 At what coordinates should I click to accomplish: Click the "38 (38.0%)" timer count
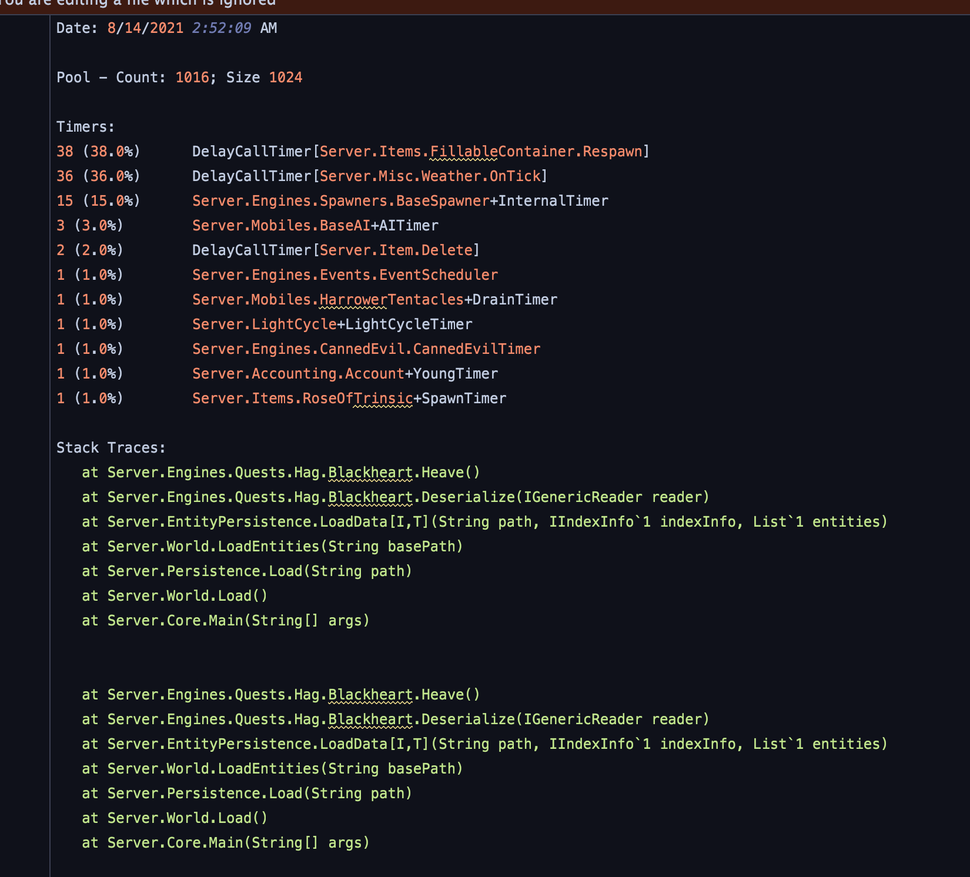(x=99, y=152)
